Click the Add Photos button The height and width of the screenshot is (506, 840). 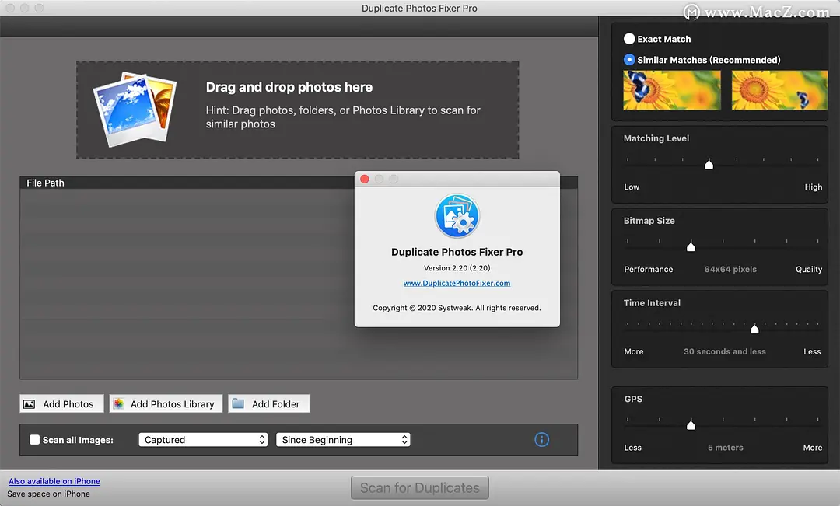61,403
